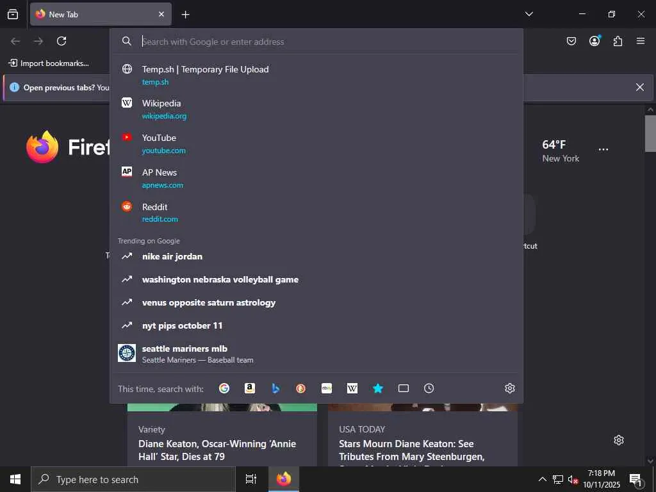The image size is (656, 492).
Task: Search this time with DuckDuckGo icon
Action: 301,388
